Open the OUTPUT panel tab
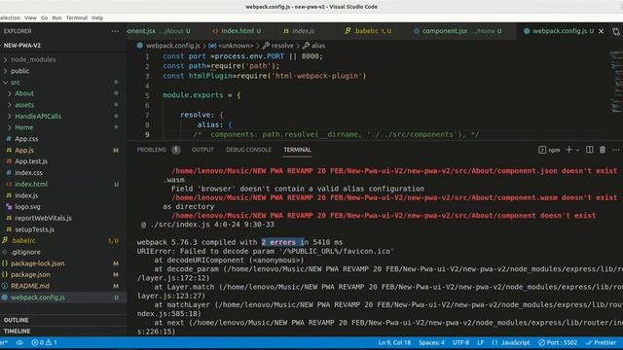The height and width of the screenshot is (350, 623). [x=202, y=150]
